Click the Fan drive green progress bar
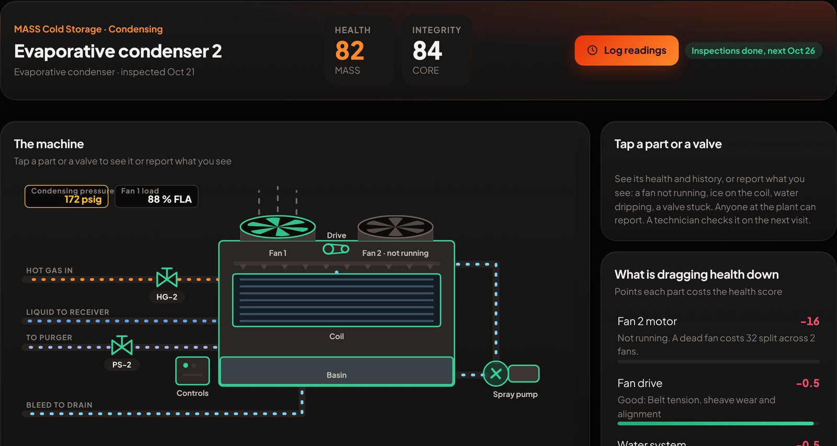Image resolution: width=837 pixels, height=446 pixels. (716, 424)
